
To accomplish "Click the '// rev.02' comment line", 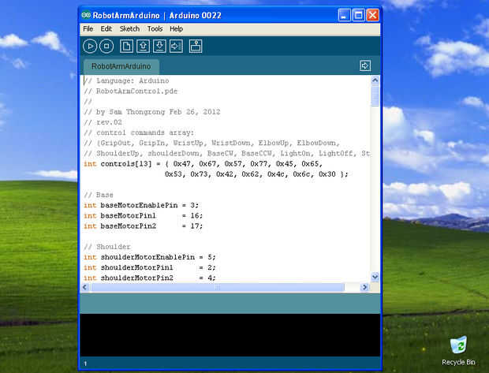I will 103,122.
